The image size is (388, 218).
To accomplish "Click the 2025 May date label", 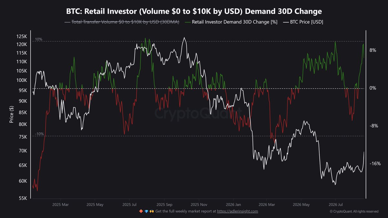I will click(95, 204).
